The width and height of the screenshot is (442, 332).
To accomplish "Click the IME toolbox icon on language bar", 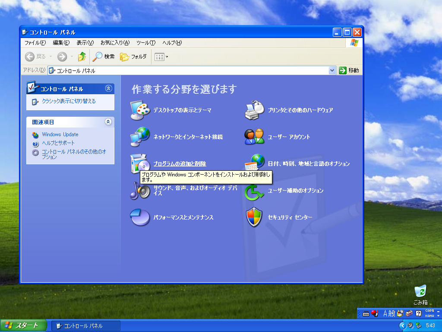I will [409, 313].
